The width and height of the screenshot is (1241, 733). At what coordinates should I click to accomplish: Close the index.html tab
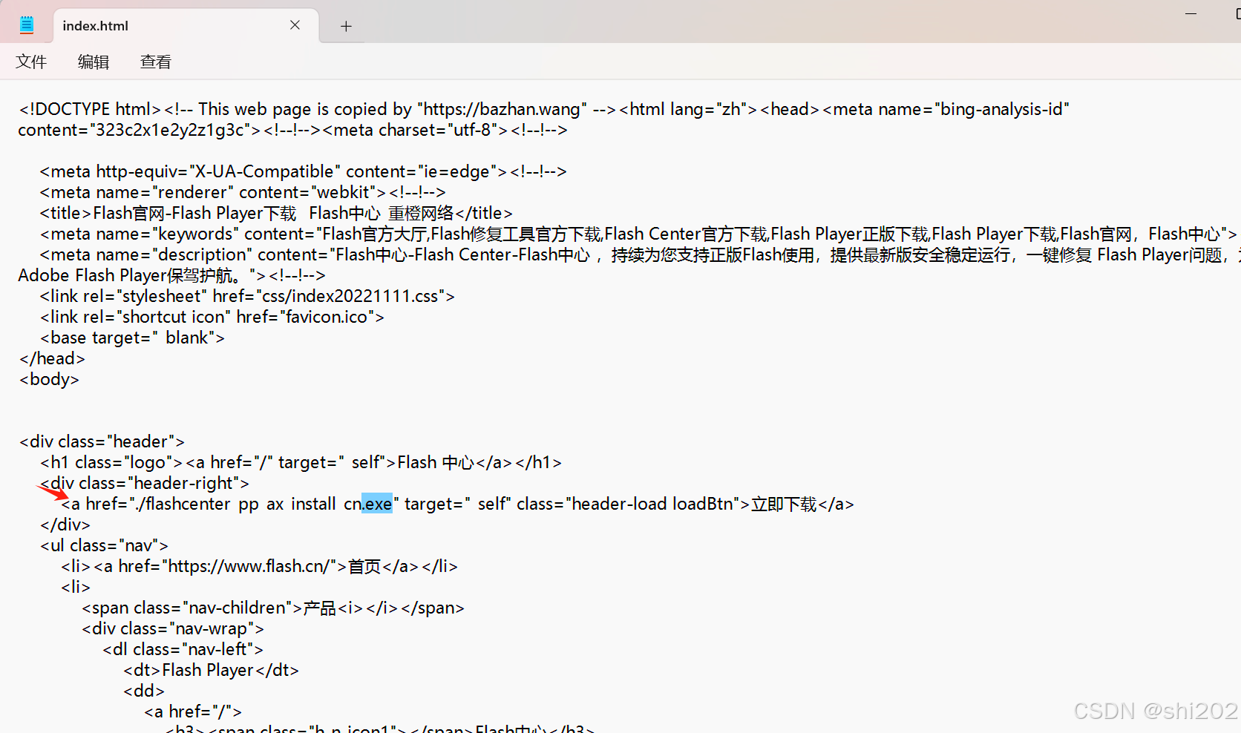[295, 25]
